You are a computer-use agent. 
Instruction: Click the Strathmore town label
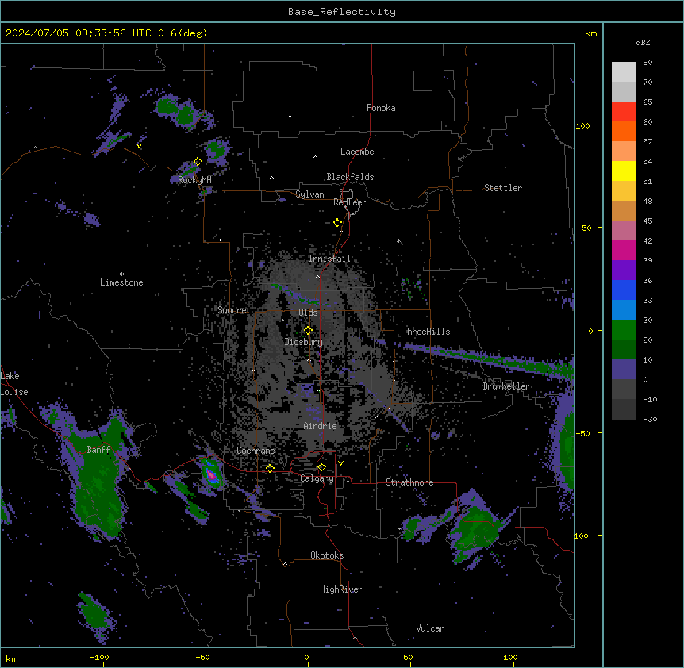[409, 482]
